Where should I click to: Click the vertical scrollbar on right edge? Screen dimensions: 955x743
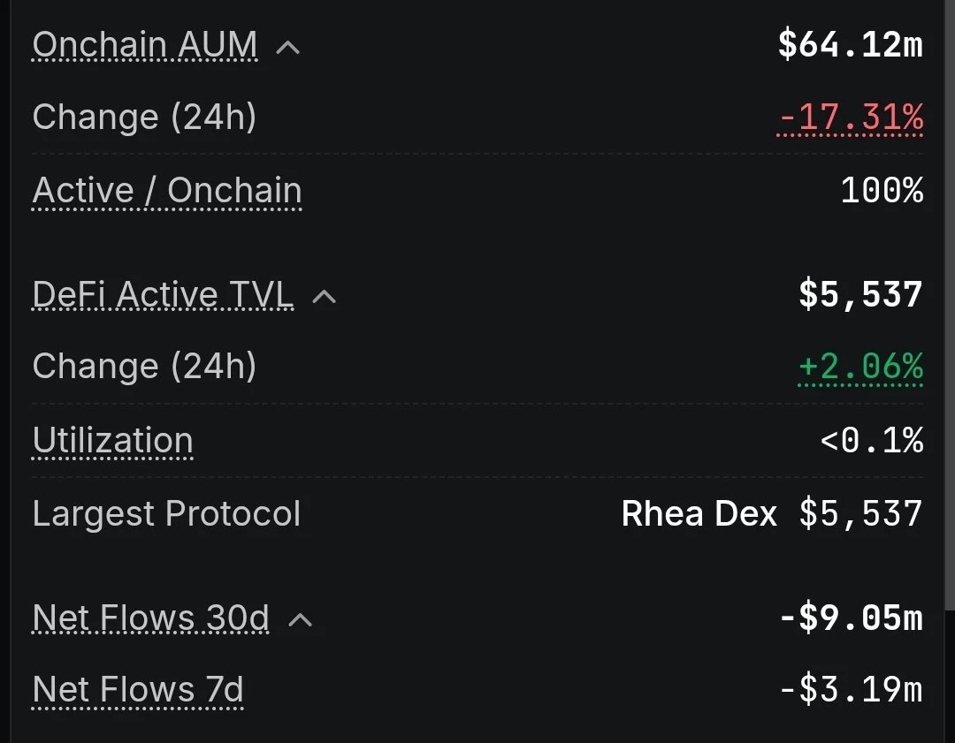point(950,304)
